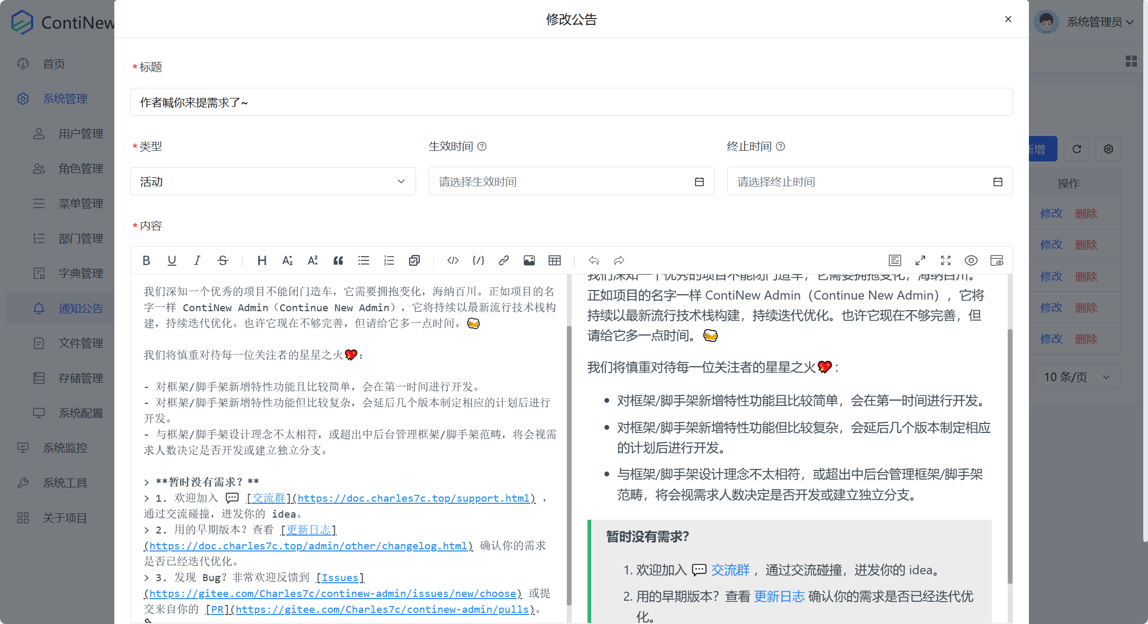Toggle bold formatting in the editor
The height and width of the screenshot is (624, 1148).
click(147, 260)
